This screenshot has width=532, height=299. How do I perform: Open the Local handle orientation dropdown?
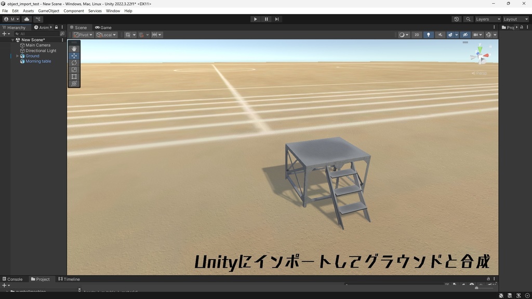(105, 35)
